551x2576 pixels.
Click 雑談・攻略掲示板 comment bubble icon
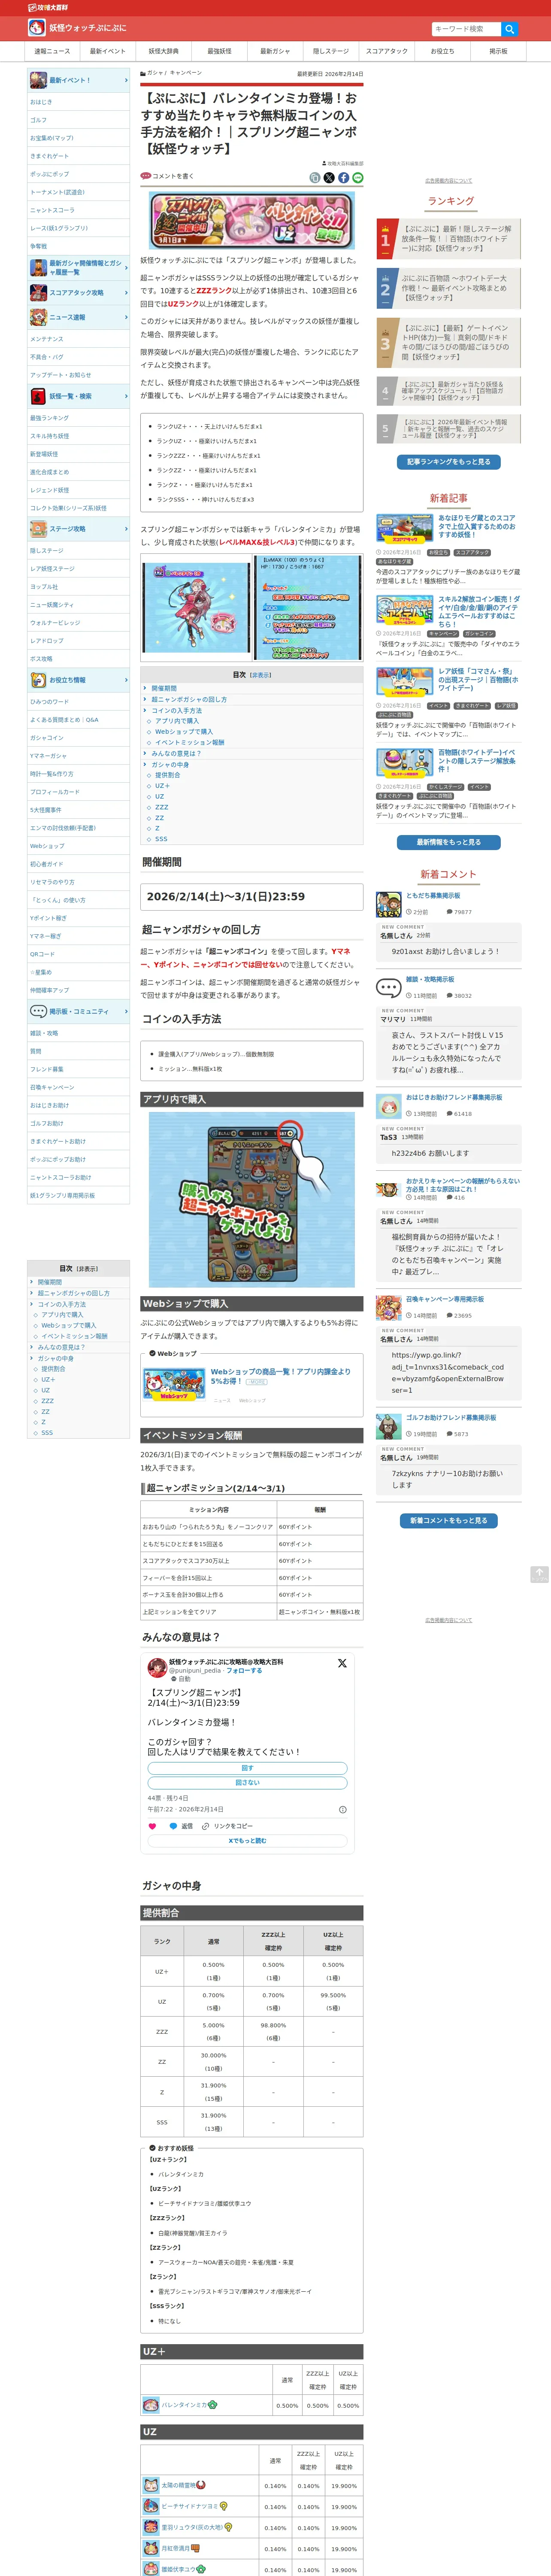(388, 987)
